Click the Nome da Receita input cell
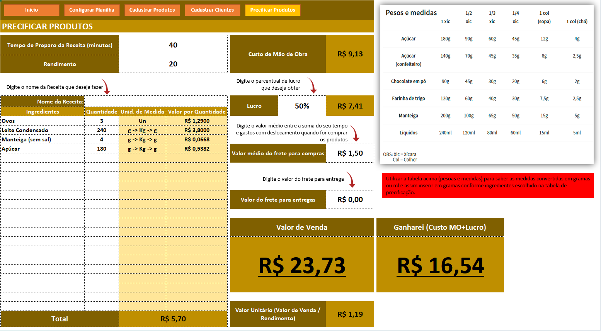This screenshot has width=601, height=331. [x=156, y=102]
